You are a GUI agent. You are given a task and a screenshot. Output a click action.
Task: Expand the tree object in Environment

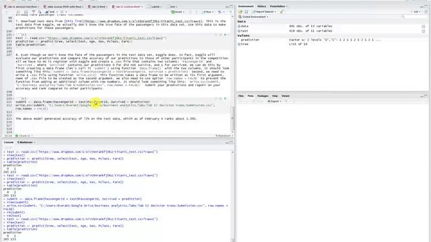point(239,44)
